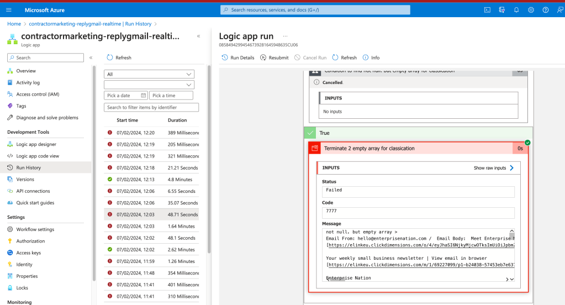This screenshot has width=565, height=305.
Task: Open the more options ellipsis beside Logic app run
Action: pyautogui.click(x=285, y=36)
